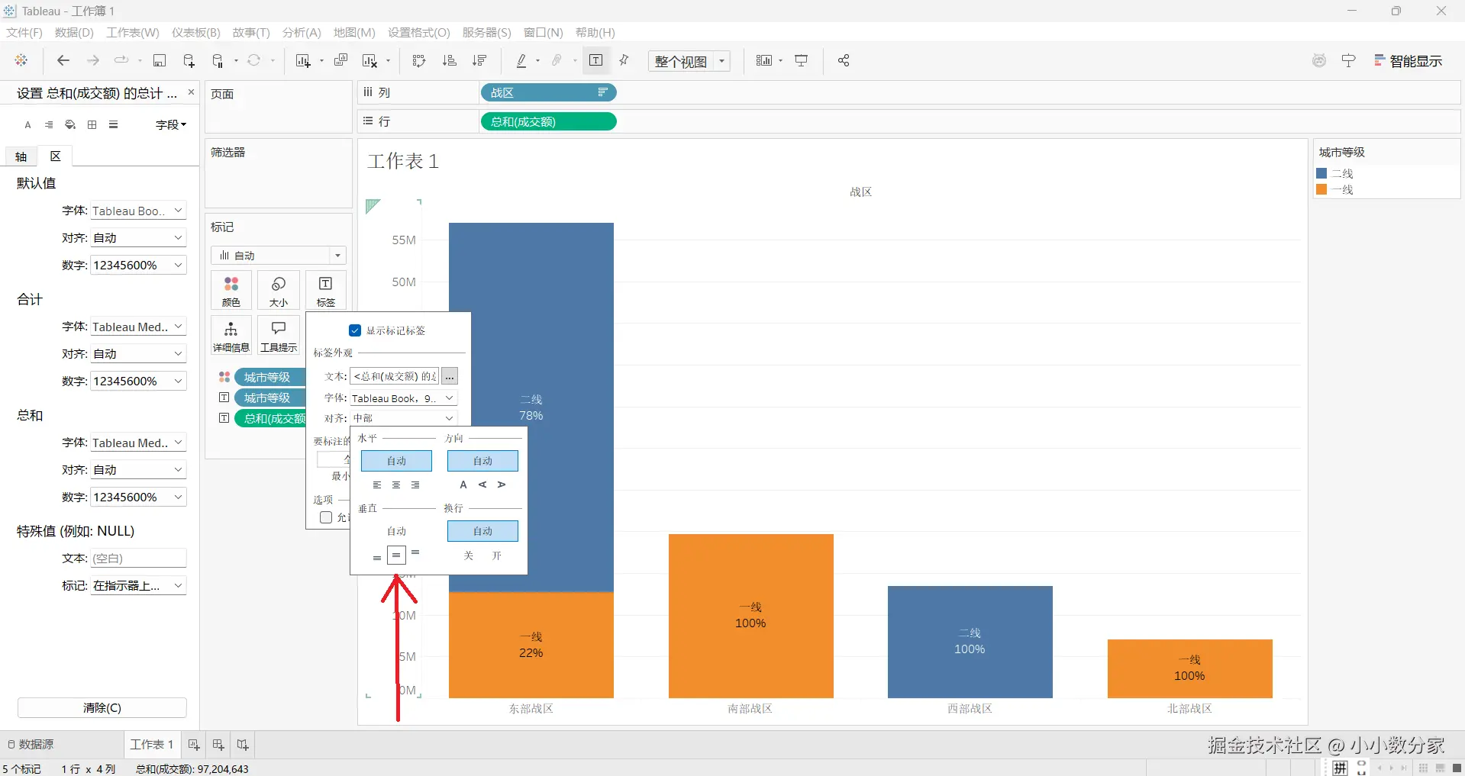The image size is (1465, 776).
Task: Open the Detail card in Marks
Action: tap(231, 336)
